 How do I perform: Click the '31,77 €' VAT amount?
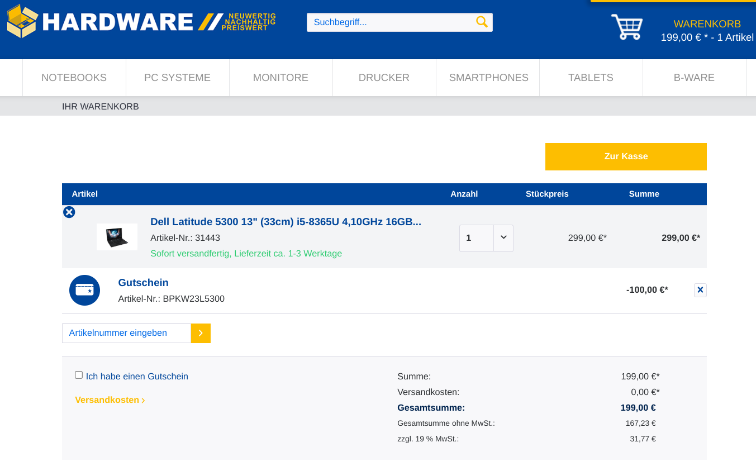coord(643,439)
